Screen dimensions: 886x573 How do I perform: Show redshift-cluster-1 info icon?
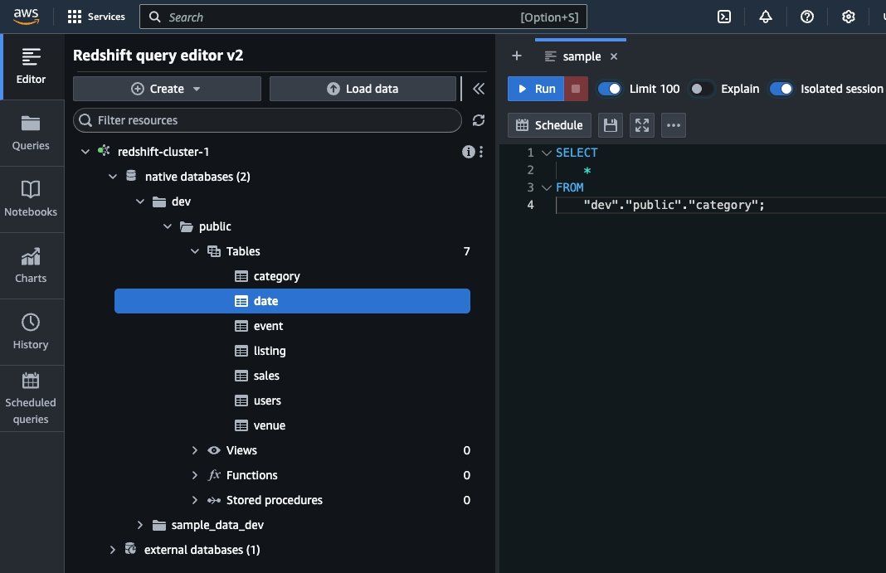point(468,151)
